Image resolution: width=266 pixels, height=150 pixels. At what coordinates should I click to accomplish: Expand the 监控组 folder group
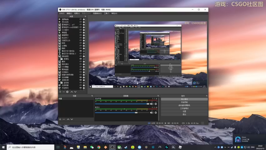[59, 82]
